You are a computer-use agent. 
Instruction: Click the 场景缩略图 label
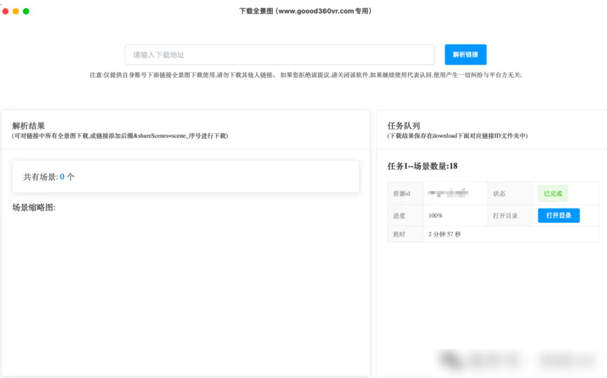tap(34, 208)
